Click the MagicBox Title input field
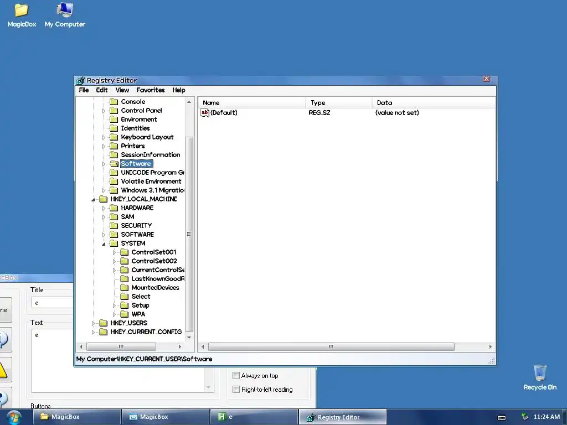The width and height of the screenshot is (567, 425). click(53, 303)
